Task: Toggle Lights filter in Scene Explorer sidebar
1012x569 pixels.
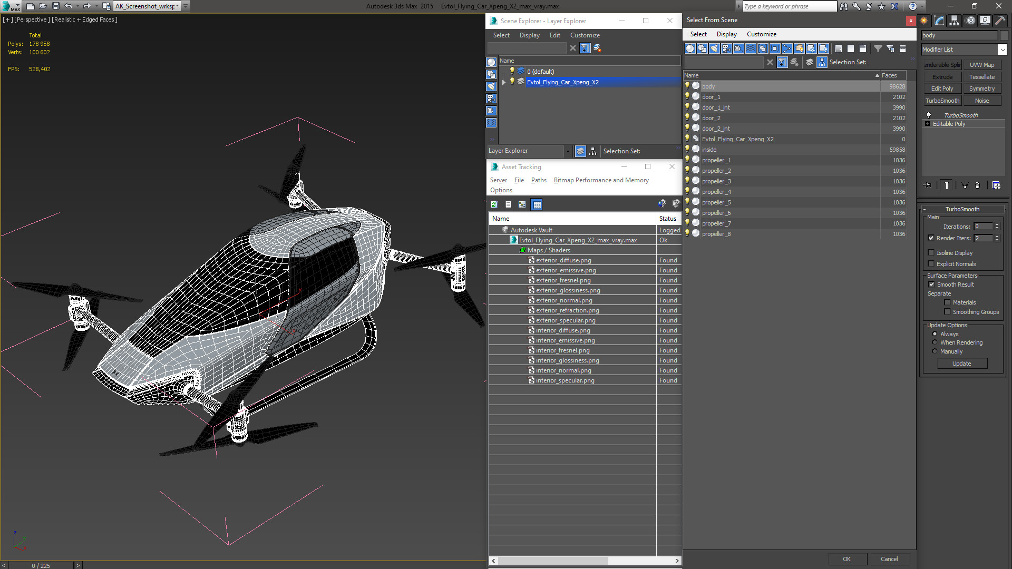Action: 491,86
